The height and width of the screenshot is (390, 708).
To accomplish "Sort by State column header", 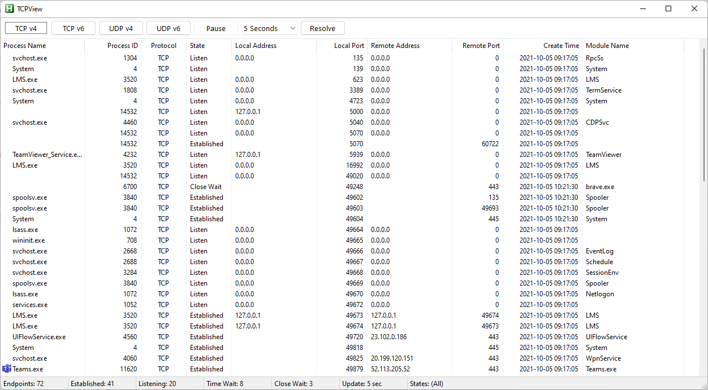I will [x=209, y=46].
